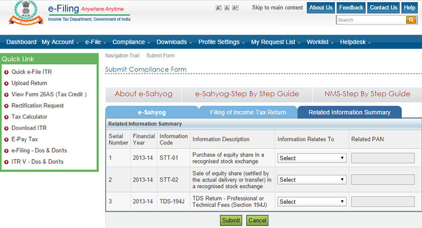This screenshot has width=422, height=228.
Task: Expand the Helpdesk menu
Action: tap(355, 42)
